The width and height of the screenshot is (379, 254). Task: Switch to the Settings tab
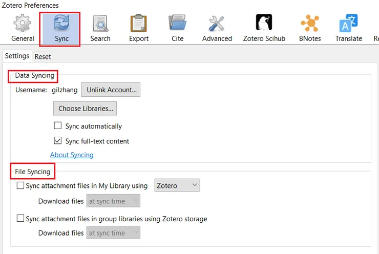[x=17, y=56]
